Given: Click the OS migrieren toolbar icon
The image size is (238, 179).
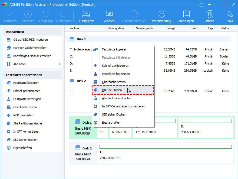Looking at the screenshot, I should 86,14.
